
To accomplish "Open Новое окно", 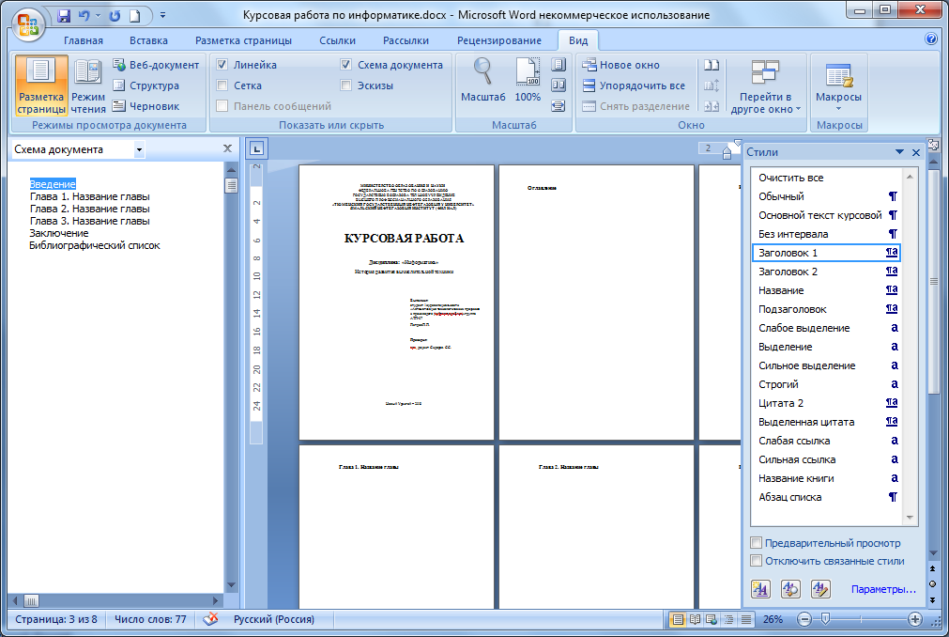I will pos(621,65).
